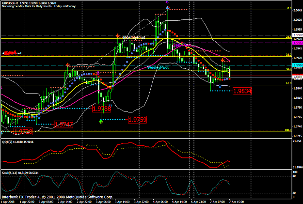
Task: Click the GBPUSD,H1 chart title text
Action: [x=29, y=3]
